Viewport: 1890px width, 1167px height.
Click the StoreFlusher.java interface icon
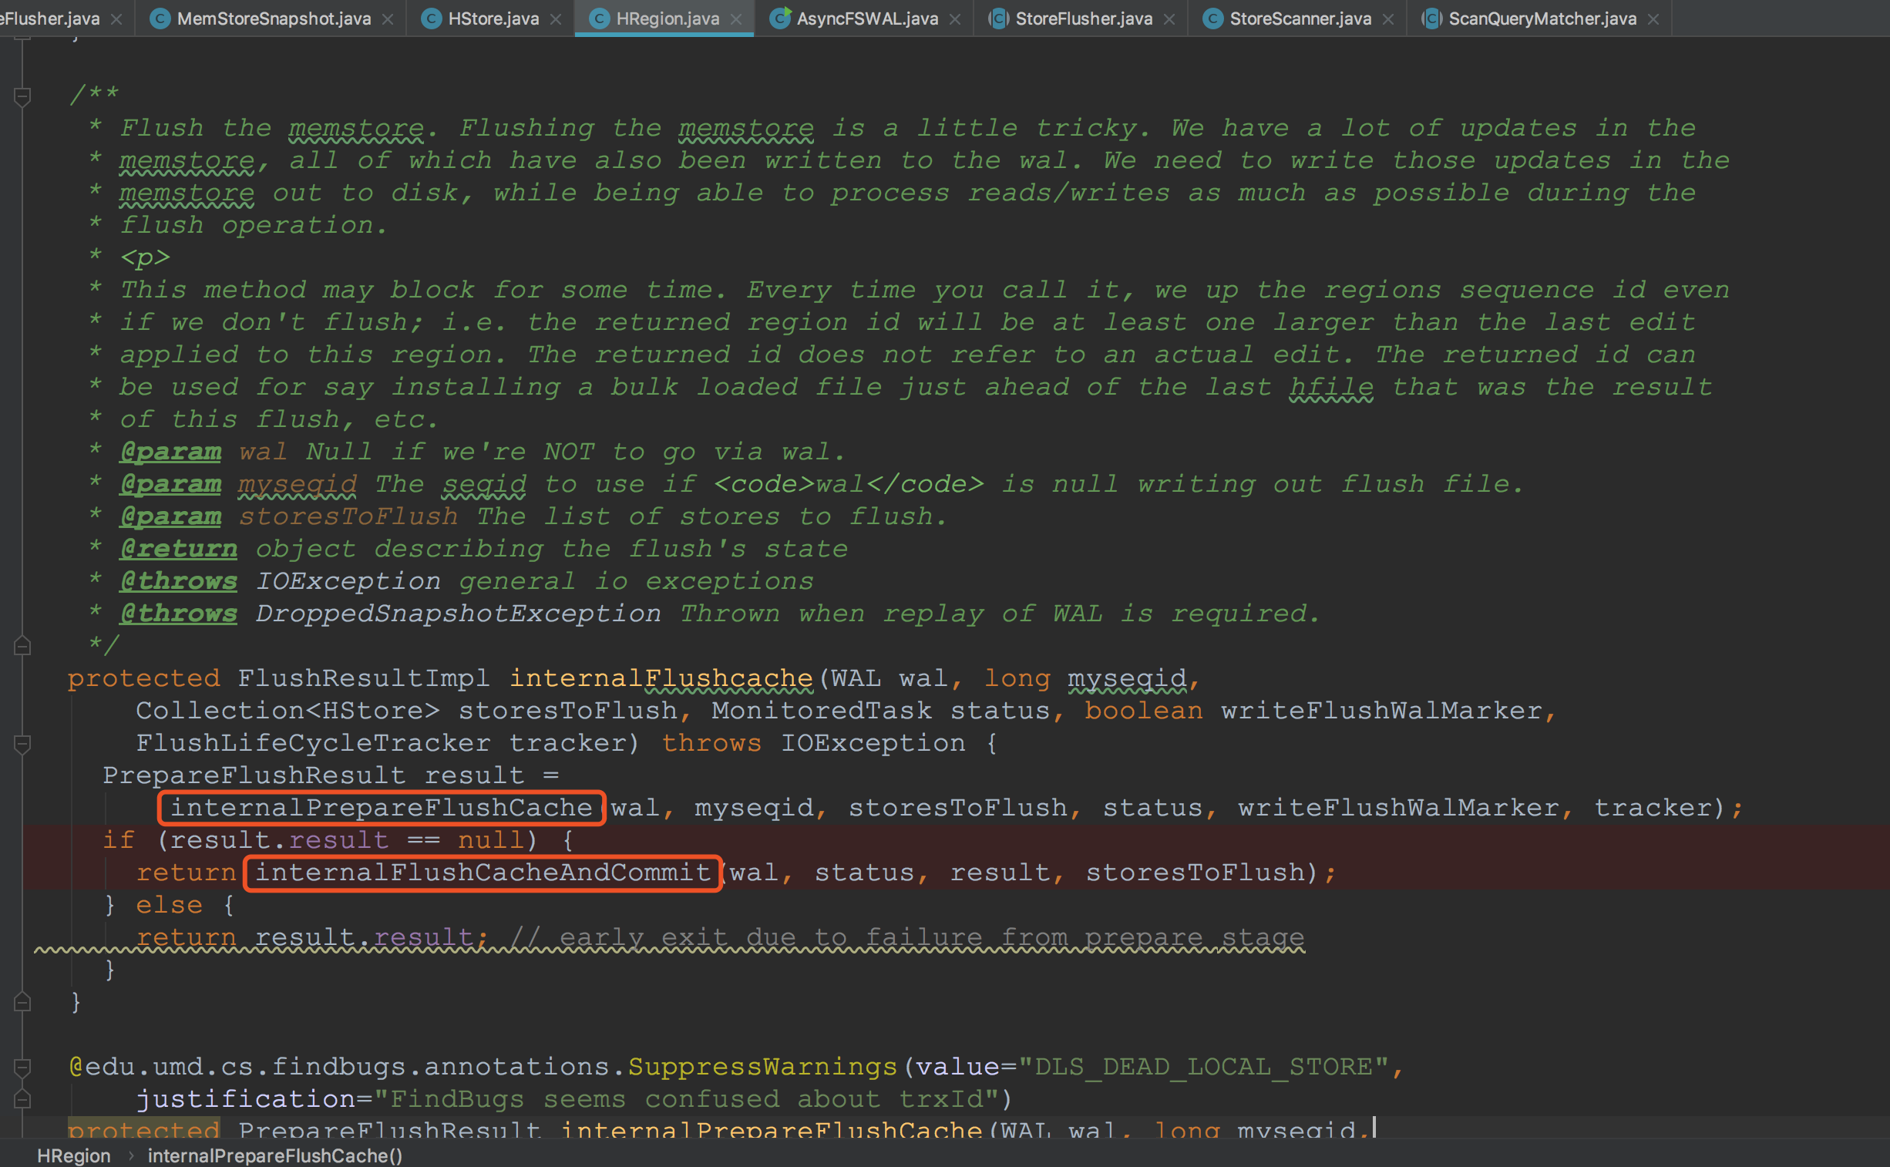click(998, 18)
